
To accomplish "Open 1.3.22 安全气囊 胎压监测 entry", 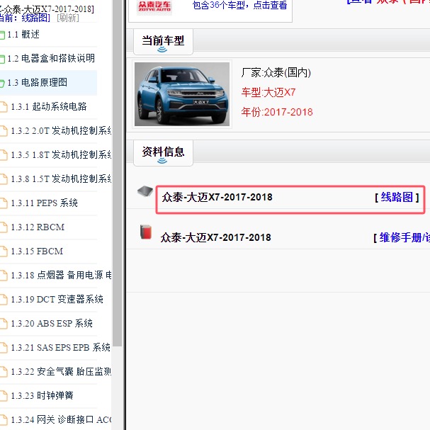I will (x=61, y=372).
